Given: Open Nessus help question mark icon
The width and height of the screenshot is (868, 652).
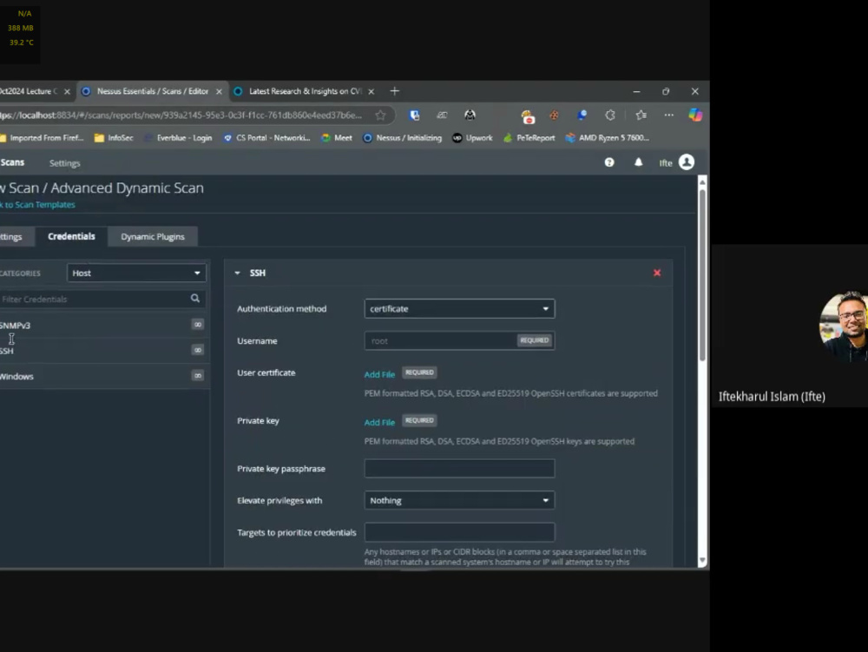Looking at the screenshot, I should [609, 162].
